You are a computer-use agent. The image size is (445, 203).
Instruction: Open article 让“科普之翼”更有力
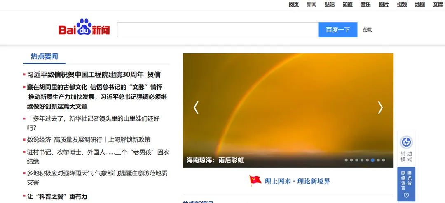pos(57,196)
